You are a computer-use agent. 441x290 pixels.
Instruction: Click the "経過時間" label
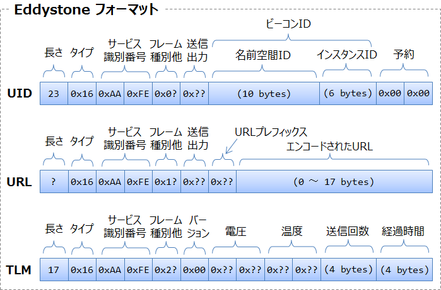pos(403,231)
